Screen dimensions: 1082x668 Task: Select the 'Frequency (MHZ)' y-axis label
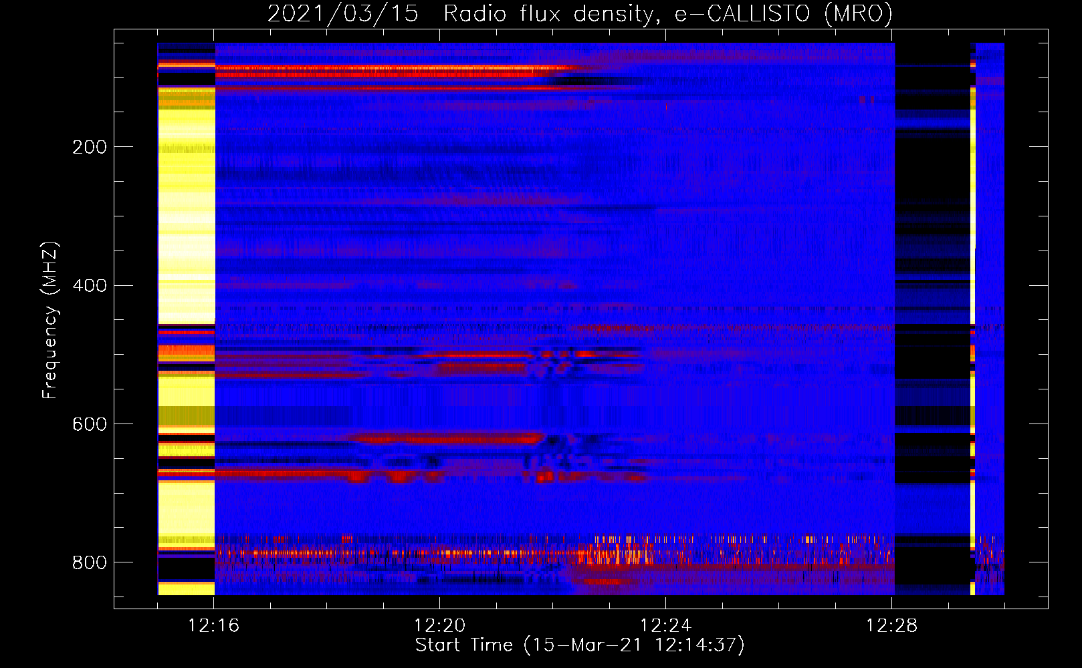click(x=50, y=321)
